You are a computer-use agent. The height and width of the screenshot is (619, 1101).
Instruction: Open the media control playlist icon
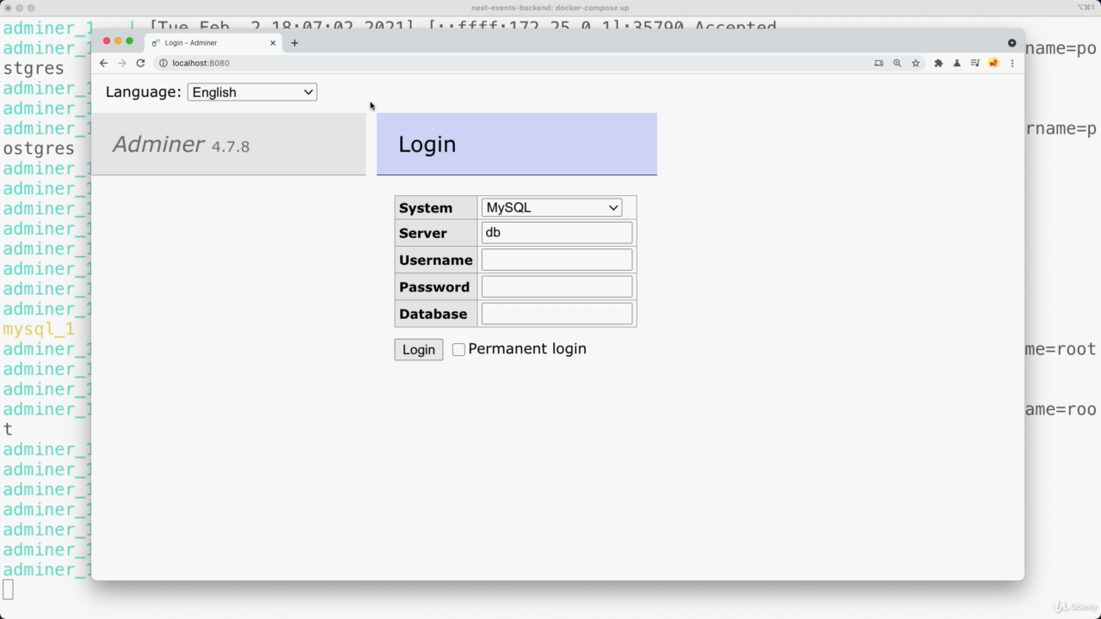[975, 63]
